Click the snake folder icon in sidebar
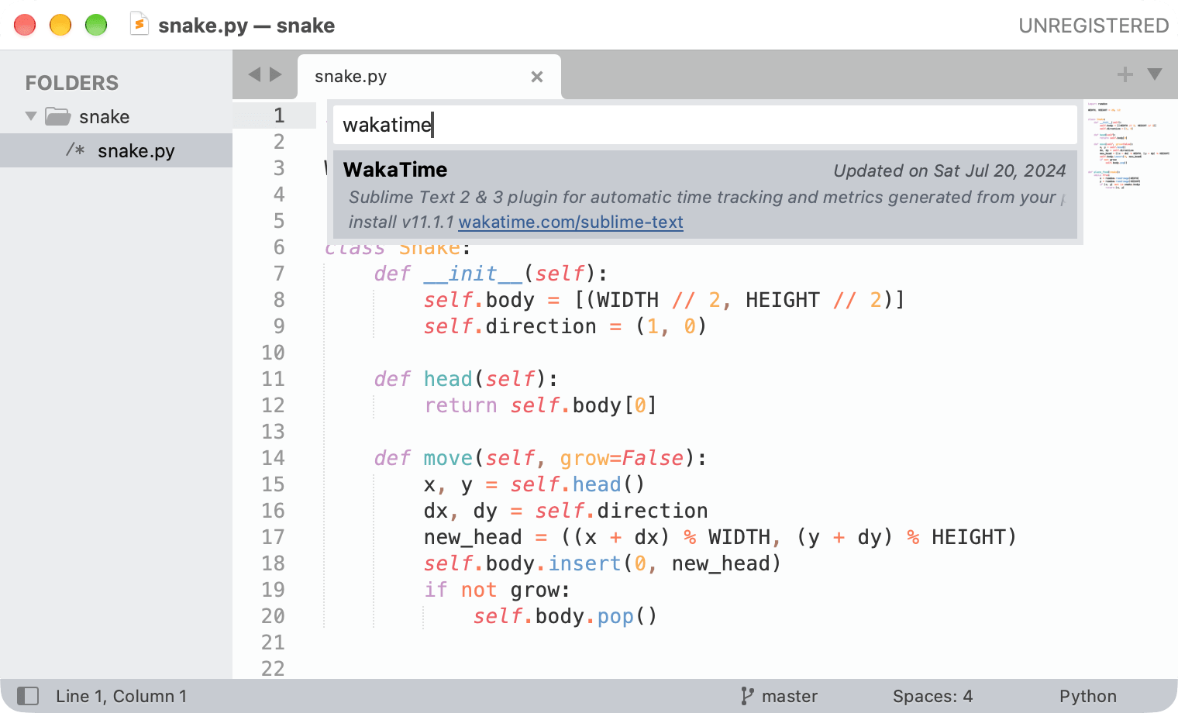Viewport: 1178px width, 713px height. coord(58,116)
